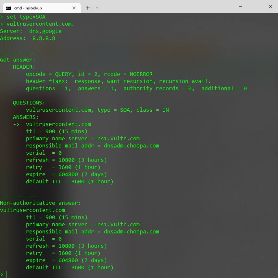Click the '-> vultrusercontent.com' answer line
This screenshot has height=278, width=278.
point(52,124)
